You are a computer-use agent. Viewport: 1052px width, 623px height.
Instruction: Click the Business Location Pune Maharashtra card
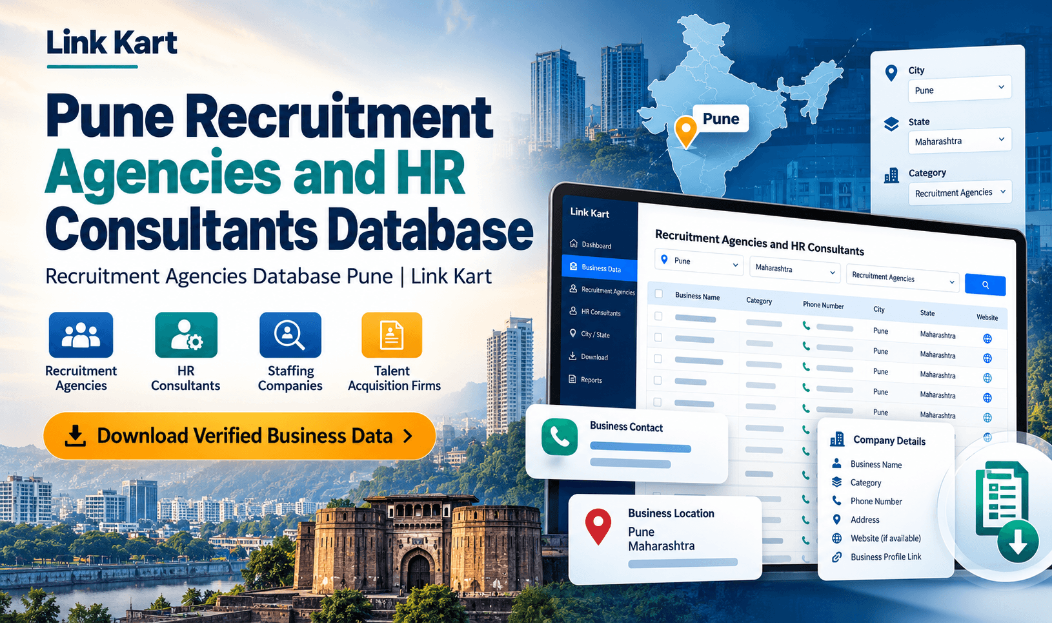pos(665,540)
